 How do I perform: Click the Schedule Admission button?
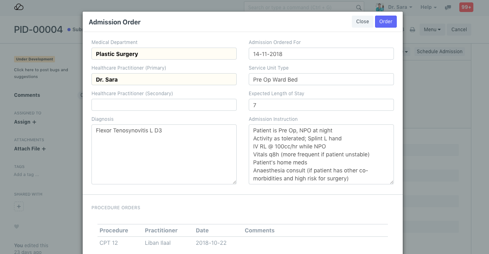tap(439, 52)
